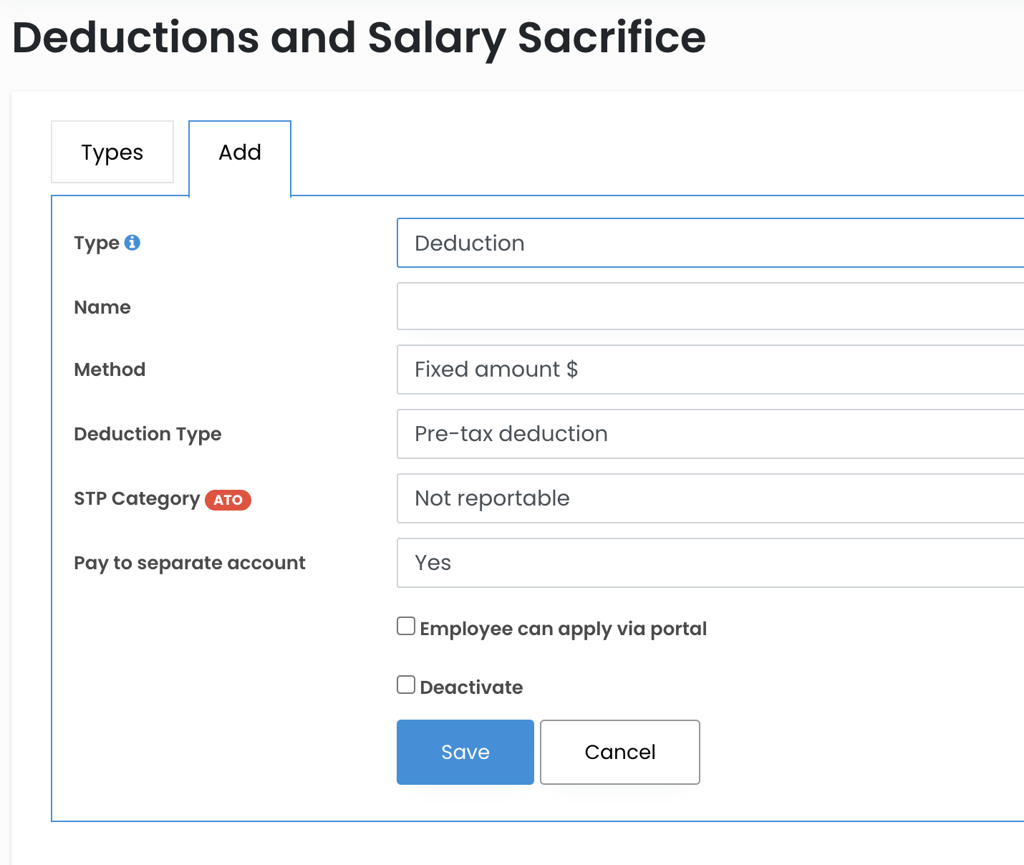Open the Pay to separate account dropdown

[x=709, y=563]
